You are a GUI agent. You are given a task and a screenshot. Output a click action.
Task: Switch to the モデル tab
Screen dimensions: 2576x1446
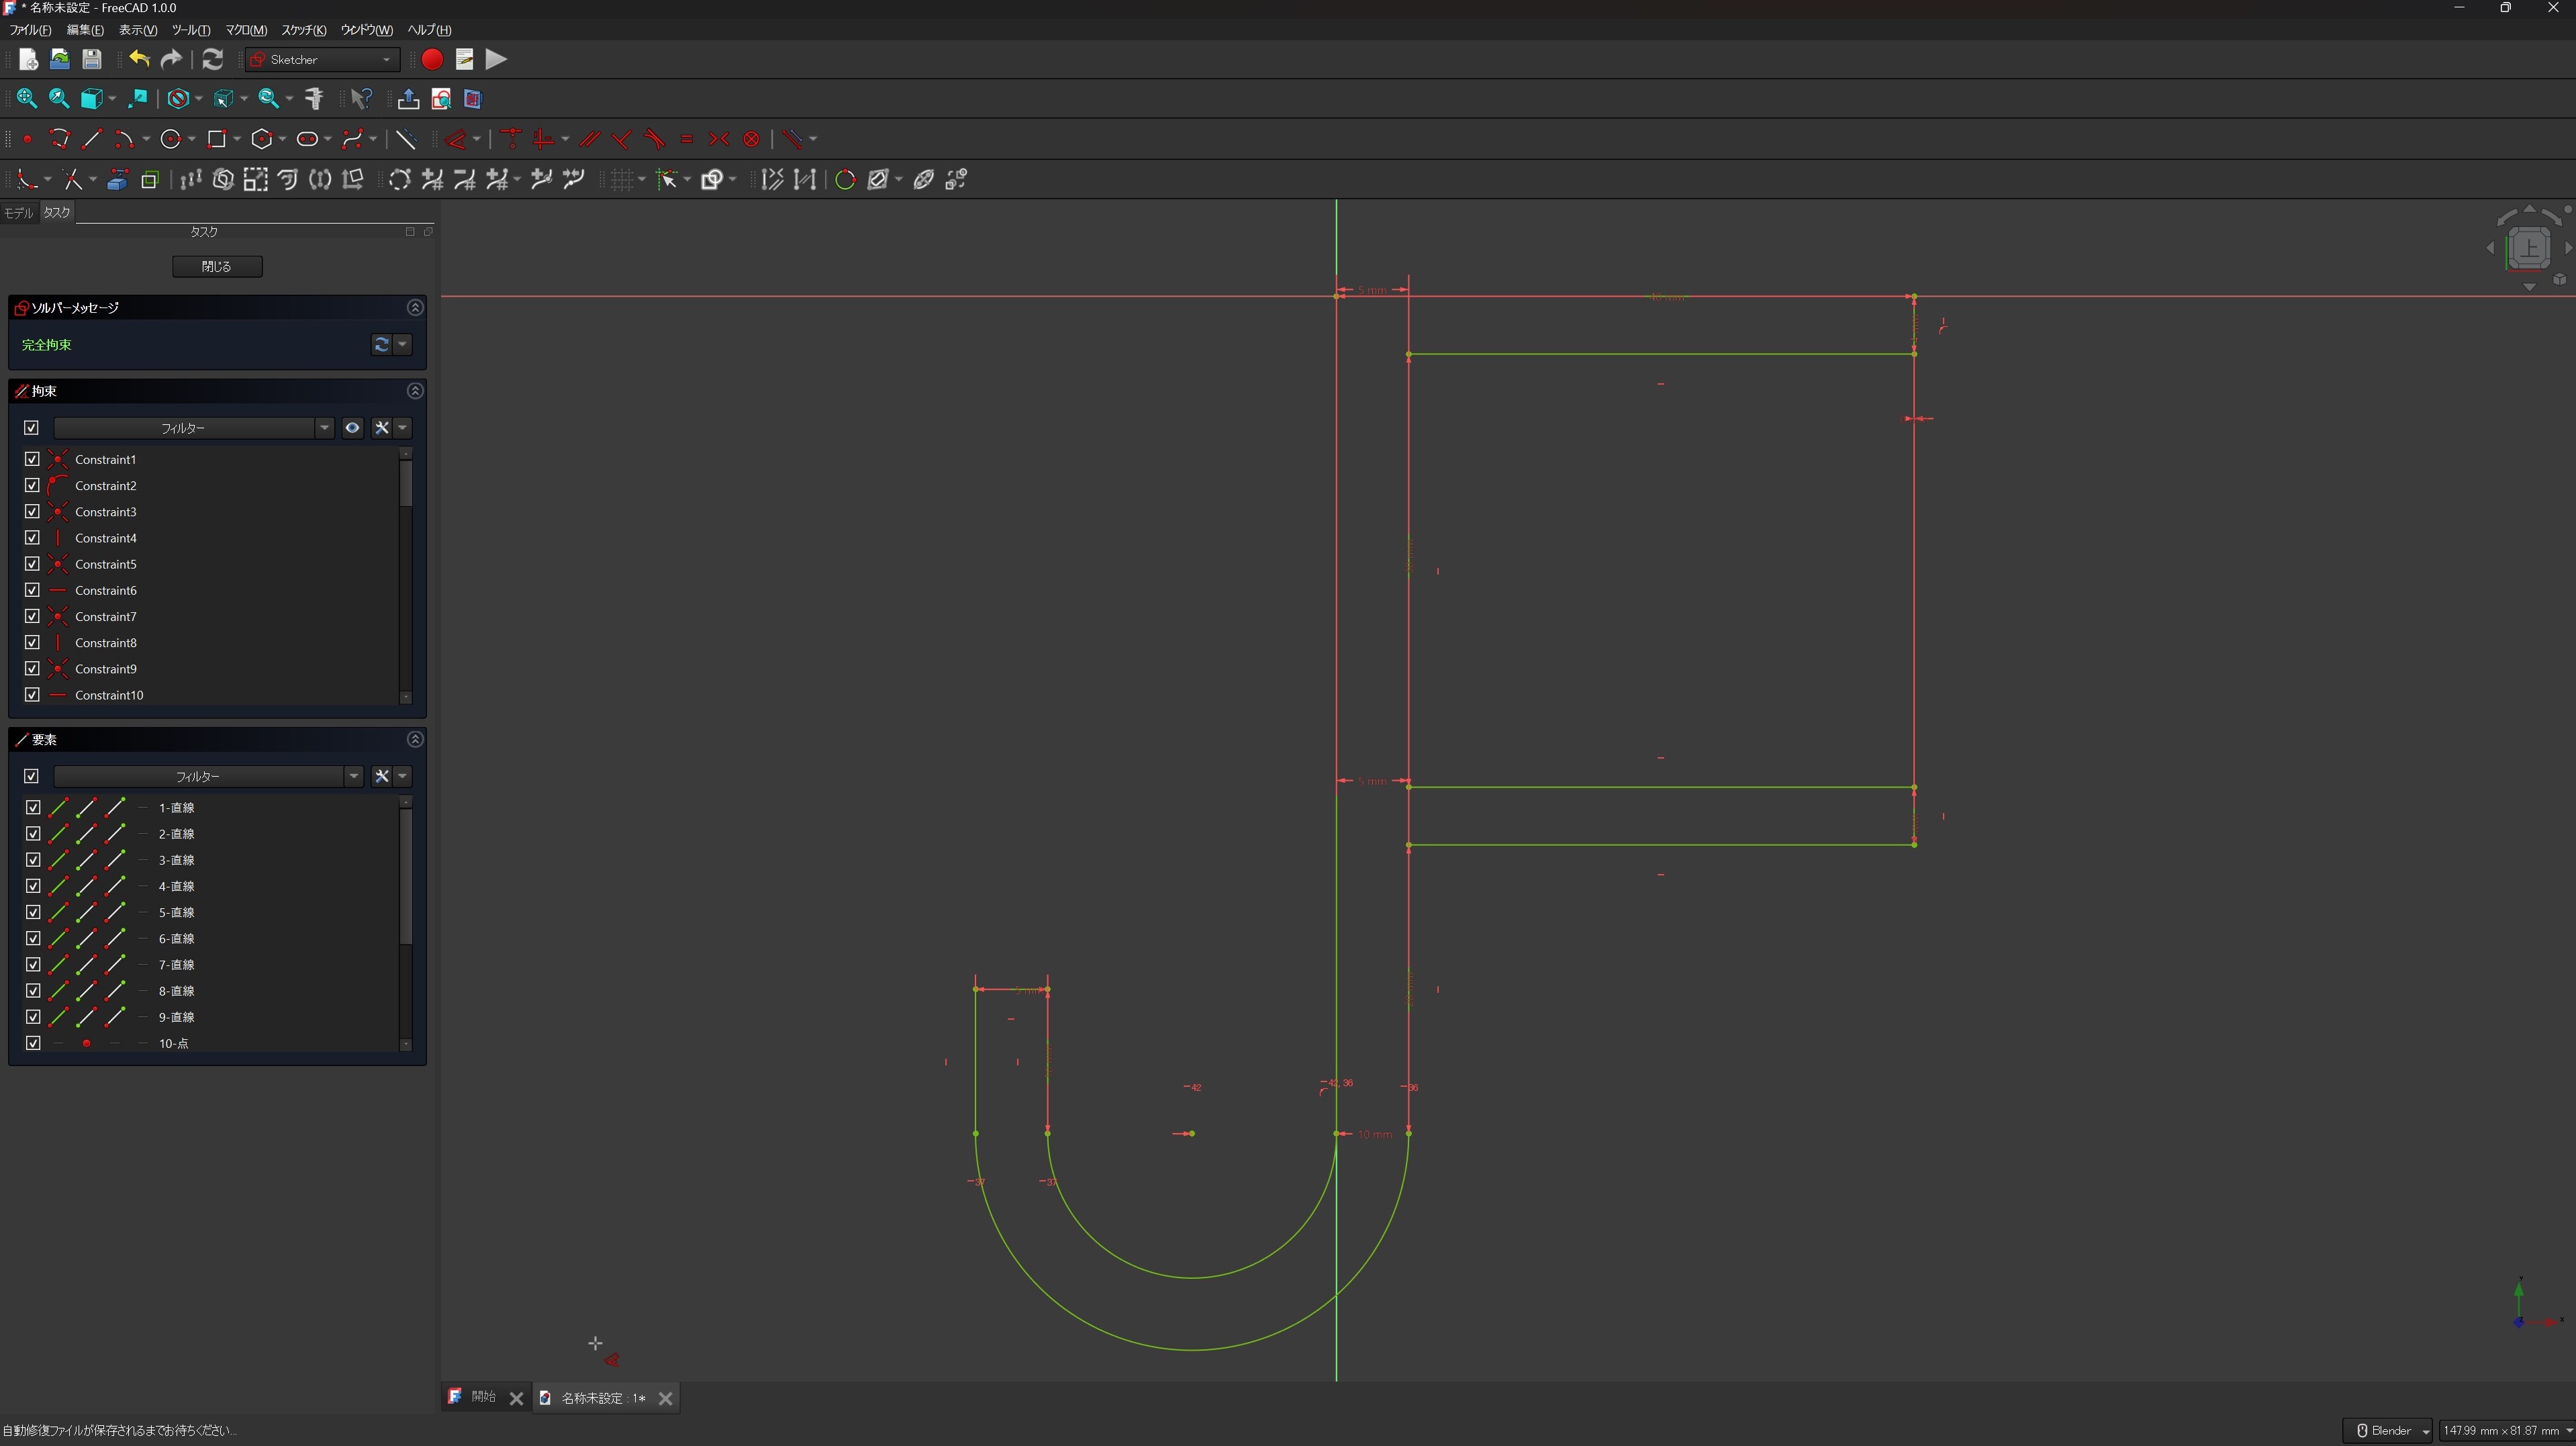tap(18, 213)
